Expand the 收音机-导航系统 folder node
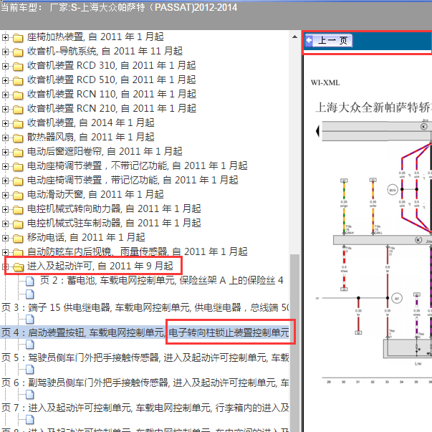This screenshot has height=432, width=432. [x=5, y=52]
